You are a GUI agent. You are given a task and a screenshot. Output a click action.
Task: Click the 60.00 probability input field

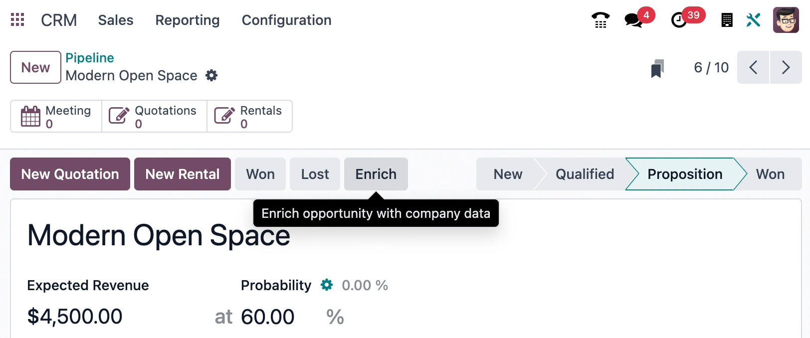click(x=279, y=317)
